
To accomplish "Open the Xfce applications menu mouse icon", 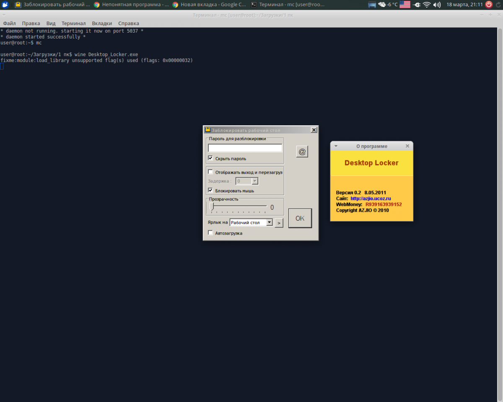I will [x=5, y=5].
